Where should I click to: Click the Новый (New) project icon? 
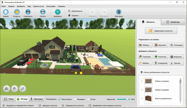tap(6, 12)
